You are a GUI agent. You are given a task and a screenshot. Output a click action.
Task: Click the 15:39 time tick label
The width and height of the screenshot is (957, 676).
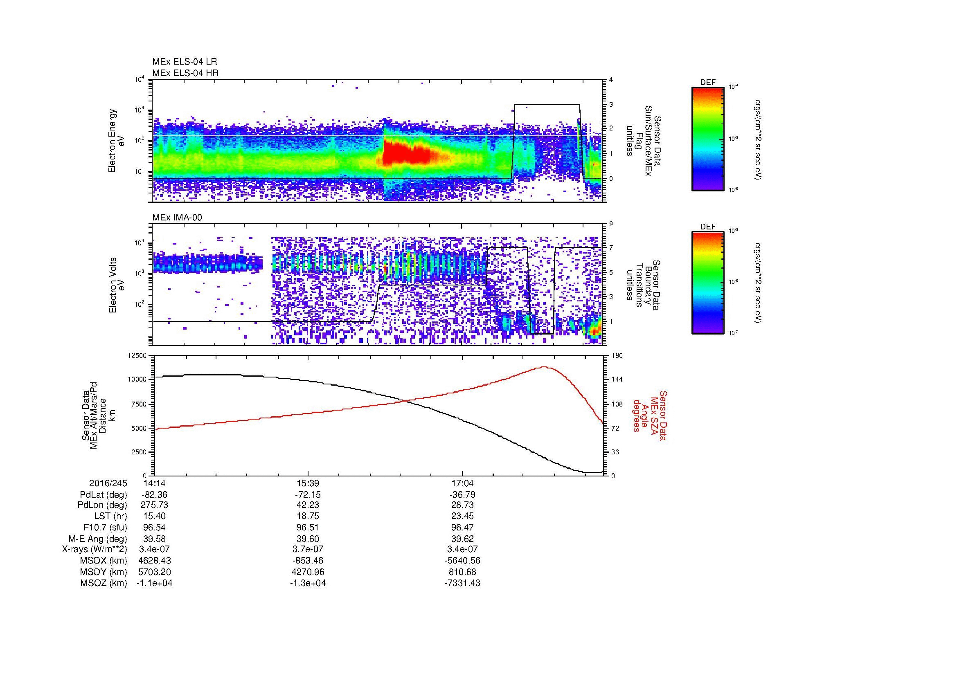point(308,483)
